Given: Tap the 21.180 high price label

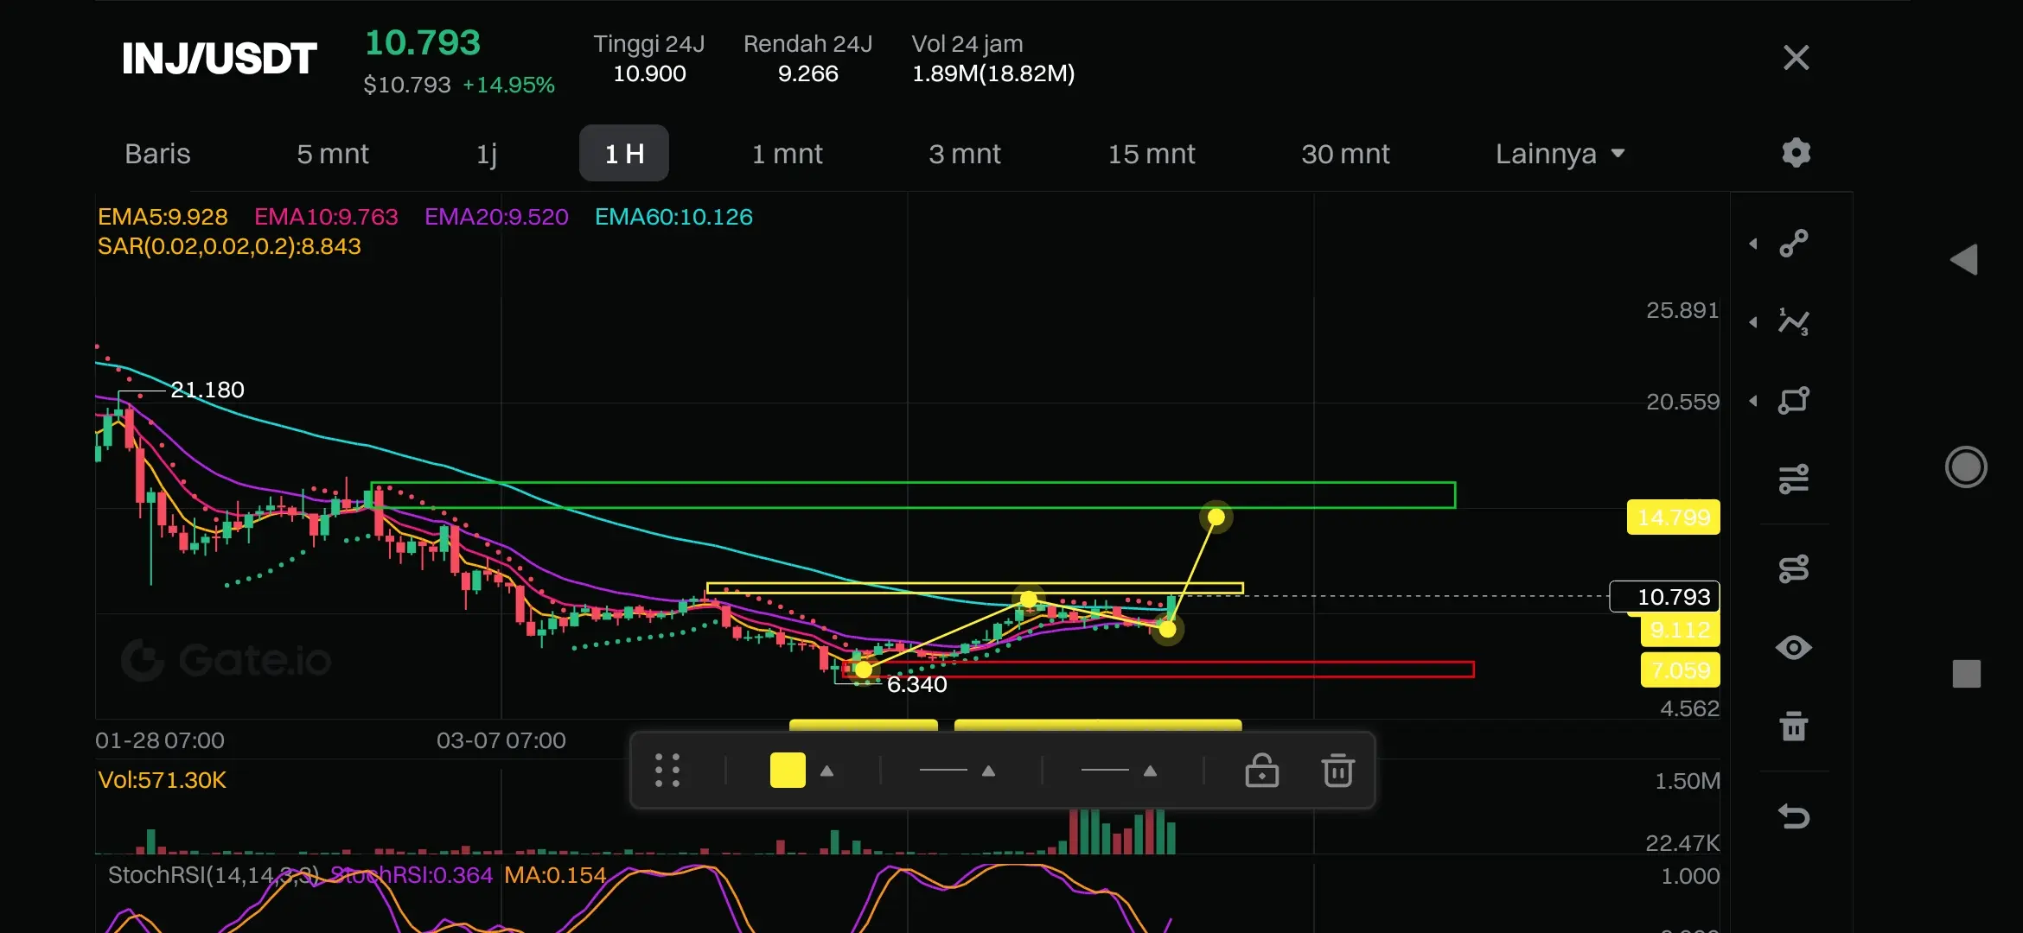Looking at the screenshot, I should [207, 390].
